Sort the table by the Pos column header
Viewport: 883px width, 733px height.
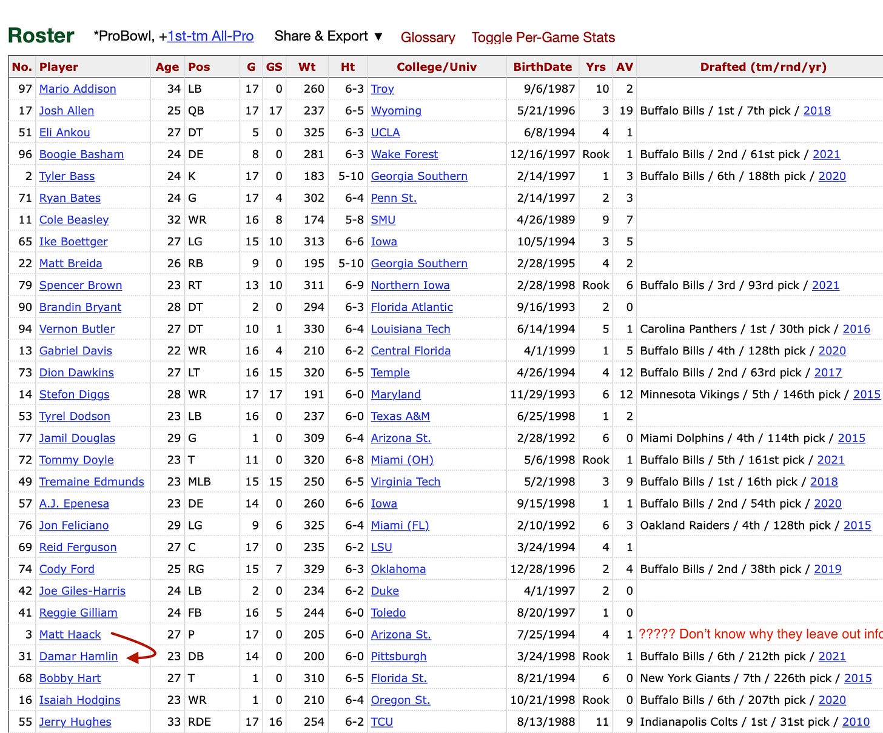coord(199,67)
